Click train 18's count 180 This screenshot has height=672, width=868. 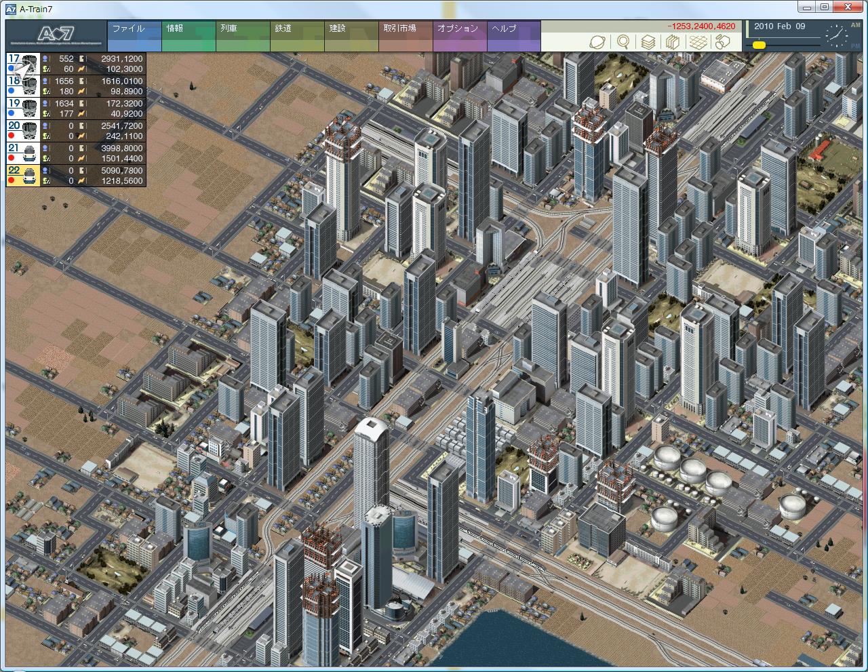(66, 92)
